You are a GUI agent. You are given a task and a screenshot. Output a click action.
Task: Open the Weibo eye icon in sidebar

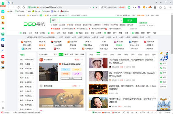[x=3, y=23]
